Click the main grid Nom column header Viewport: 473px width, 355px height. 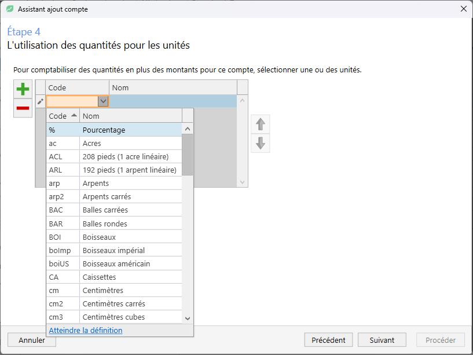point(173,87)
